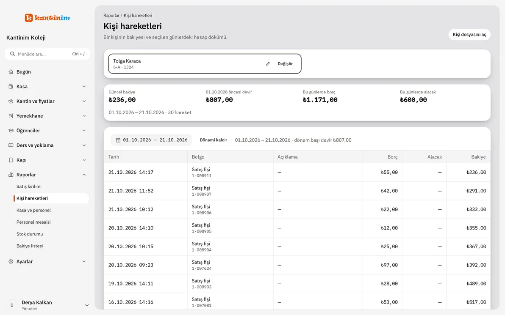Click the pencil edit icon beside Tolga Karaca

pyautogui.click(x=268, y=64)
